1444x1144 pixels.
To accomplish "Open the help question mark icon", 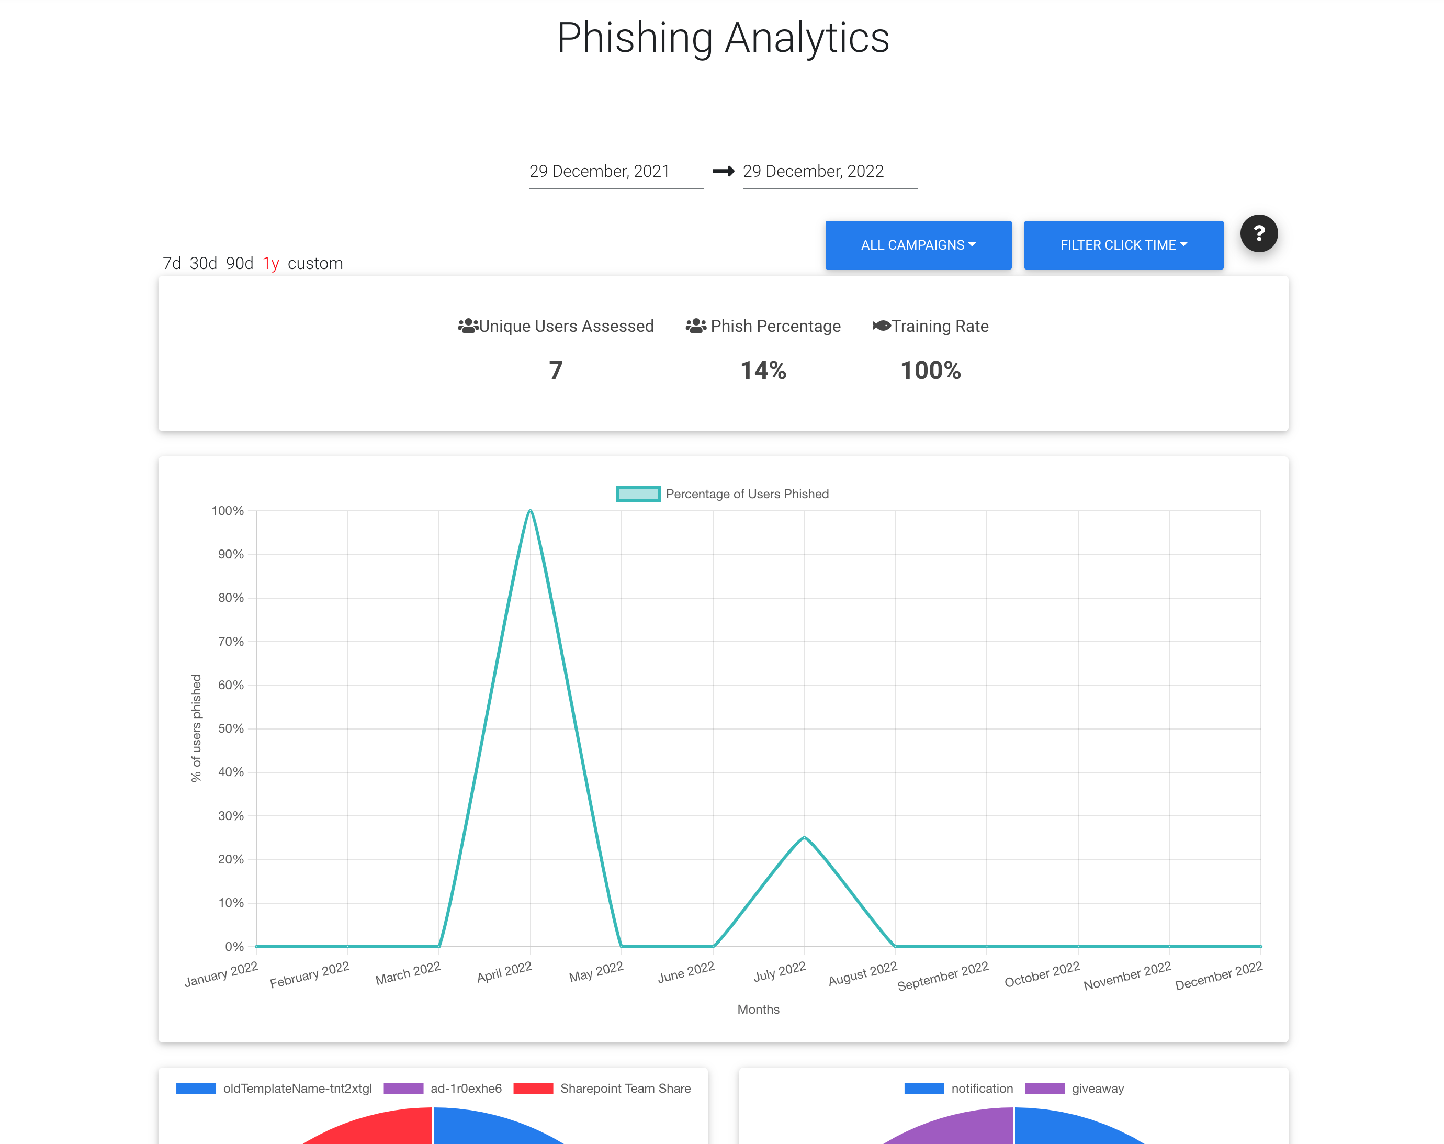I will [x=1258, y=233].
